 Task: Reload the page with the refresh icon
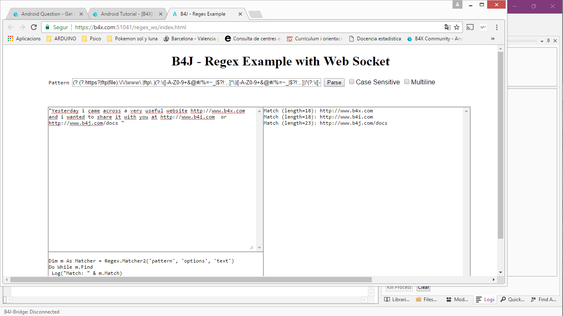tap(34, 27)
